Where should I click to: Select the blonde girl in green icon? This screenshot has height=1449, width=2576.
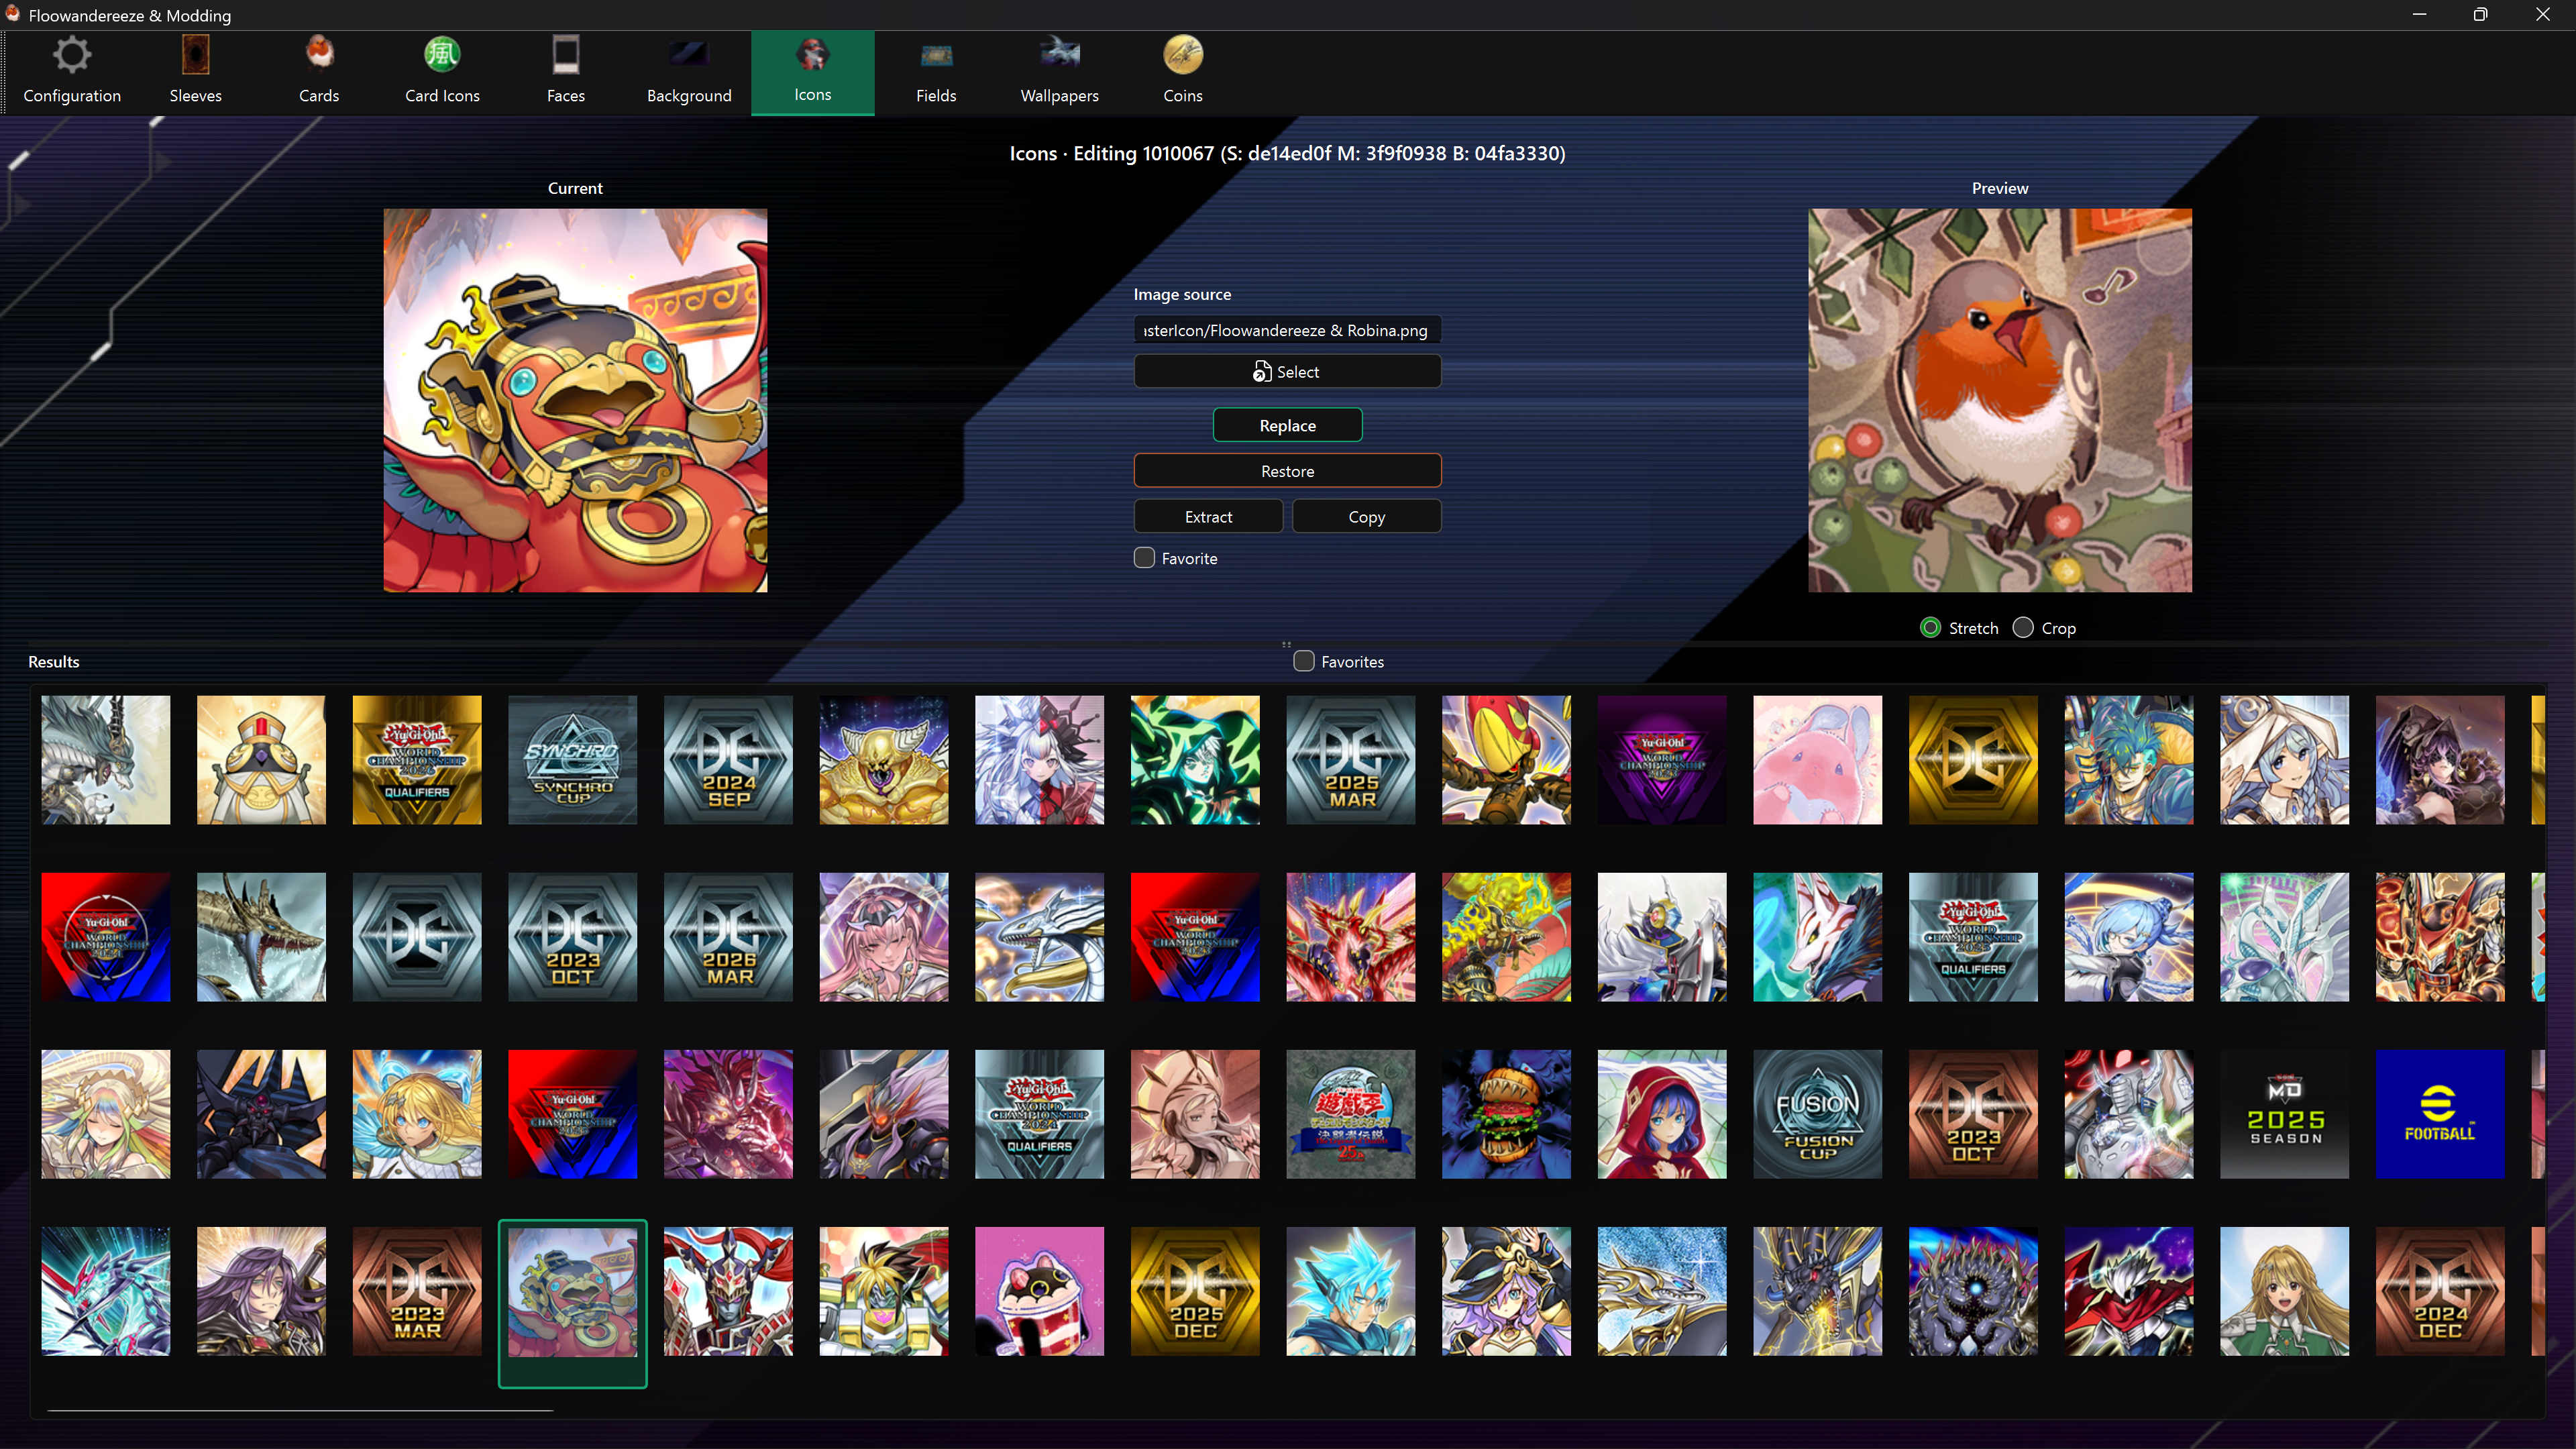[2285, 1291]
